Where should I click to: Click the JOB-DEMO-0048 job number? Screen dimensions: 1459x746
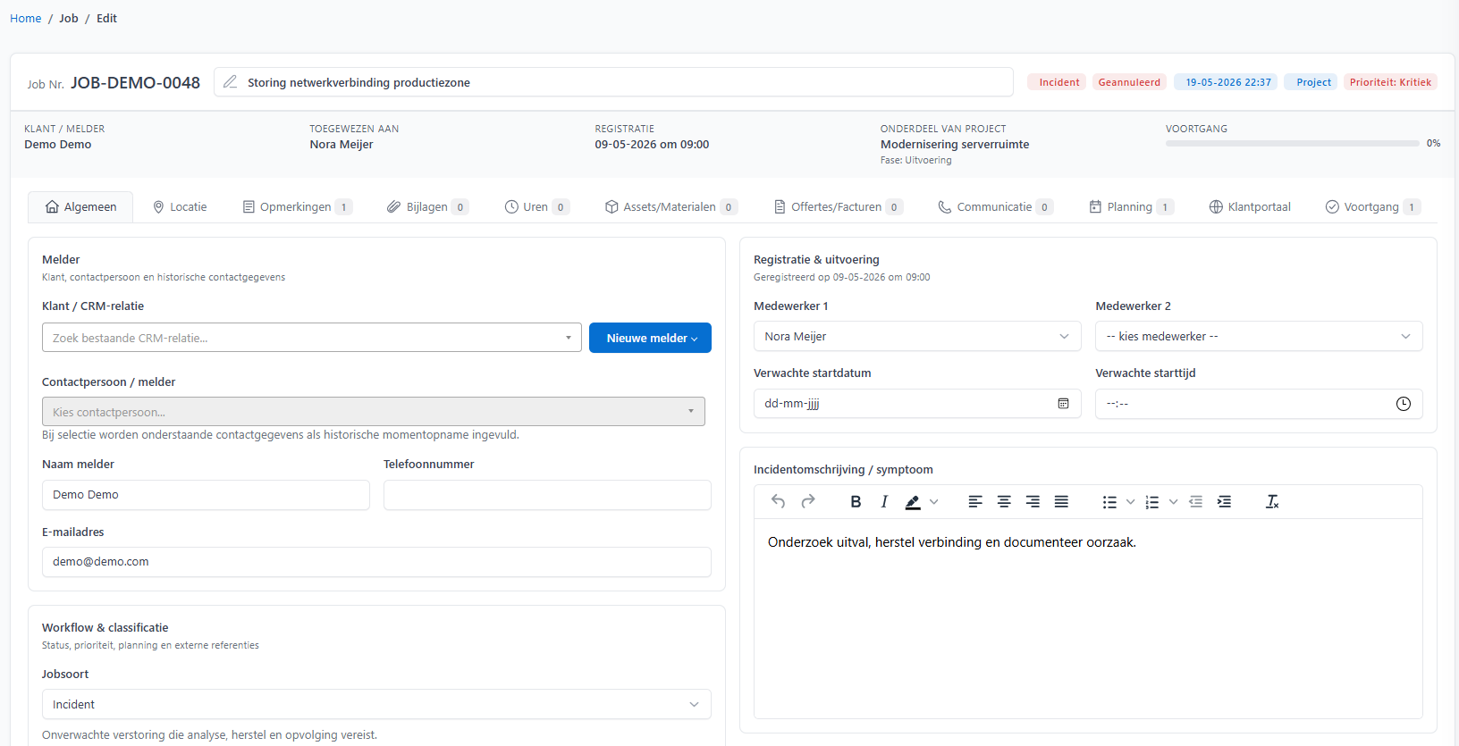(135, 82)
